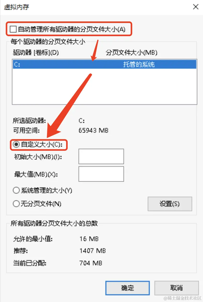Click the 704 MB currently allocated value
The width and height of the screenshot is (203, 302).
click(x=91, y=263)
